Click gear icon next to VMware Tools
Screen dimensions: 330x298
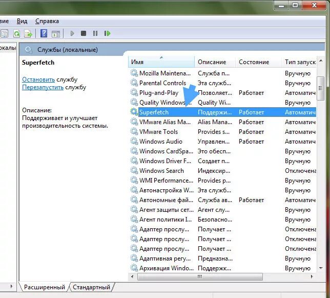(x=134, y=132)
